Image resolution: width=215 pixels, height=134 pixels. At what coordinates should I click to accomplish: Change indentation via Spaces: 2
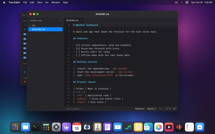coord(151,109)
